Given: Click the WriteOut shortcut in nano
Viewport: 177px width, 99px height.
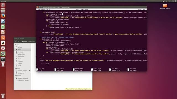Looking at the screenshot, I should [x=59, y=69].
